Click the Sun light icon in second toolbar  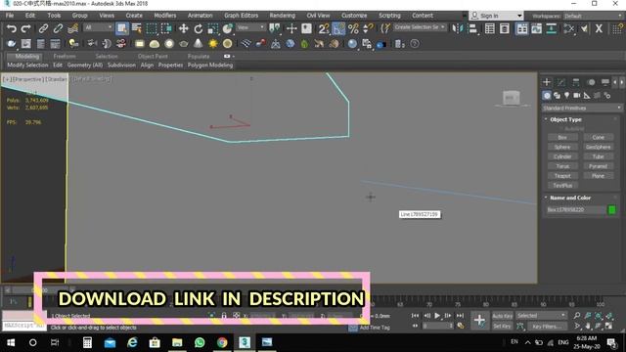point(213,43)
